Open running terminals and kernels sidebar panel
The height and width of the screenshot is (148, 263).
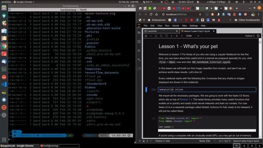139,42
